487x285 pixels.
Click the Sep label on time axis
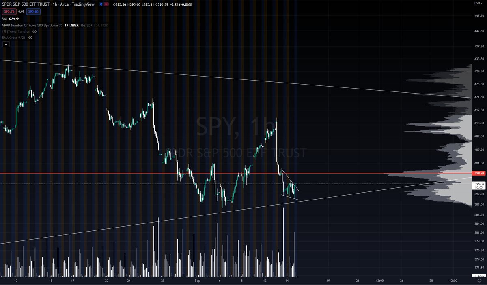point(198,280)
